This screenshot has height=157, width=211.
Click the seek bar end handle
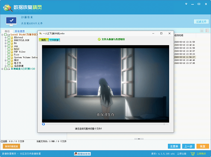tap(164, 124)
